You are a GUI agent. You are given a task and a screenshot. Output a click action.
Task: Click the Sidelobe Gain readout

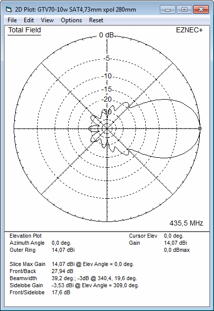pyautogui.click(x=74, y=285)
